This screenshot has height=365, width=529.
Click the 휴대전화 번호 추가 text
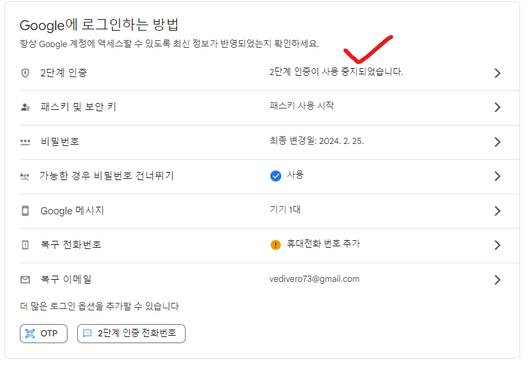tap(324, 244)
